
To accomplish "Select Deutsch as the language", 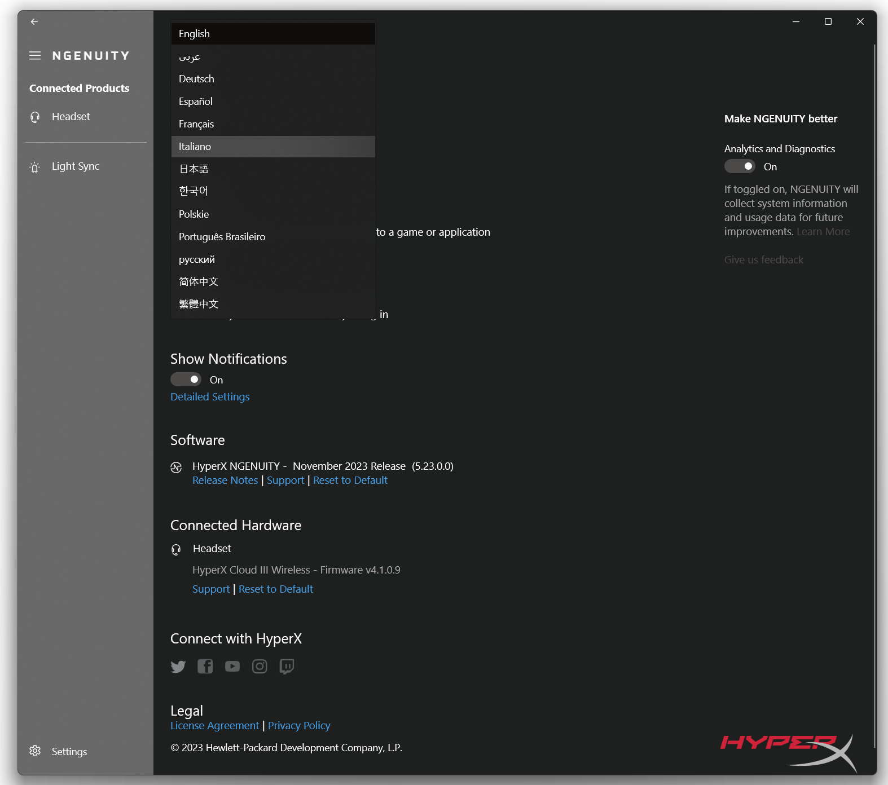I will pyautogui.click(x=273, y=79).
